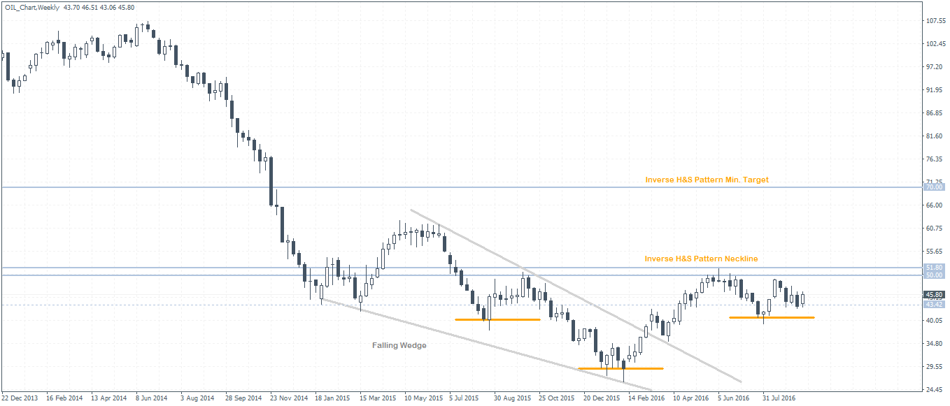Click the 22 Dec 2013 date label
Viewport: 950px width, 406px height.
click(20, 398)
